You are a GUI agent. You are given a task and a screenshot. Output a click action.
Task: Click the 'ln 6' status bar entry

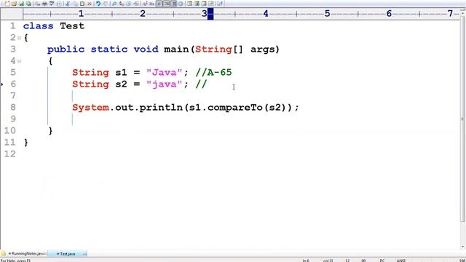pos(306,261)
